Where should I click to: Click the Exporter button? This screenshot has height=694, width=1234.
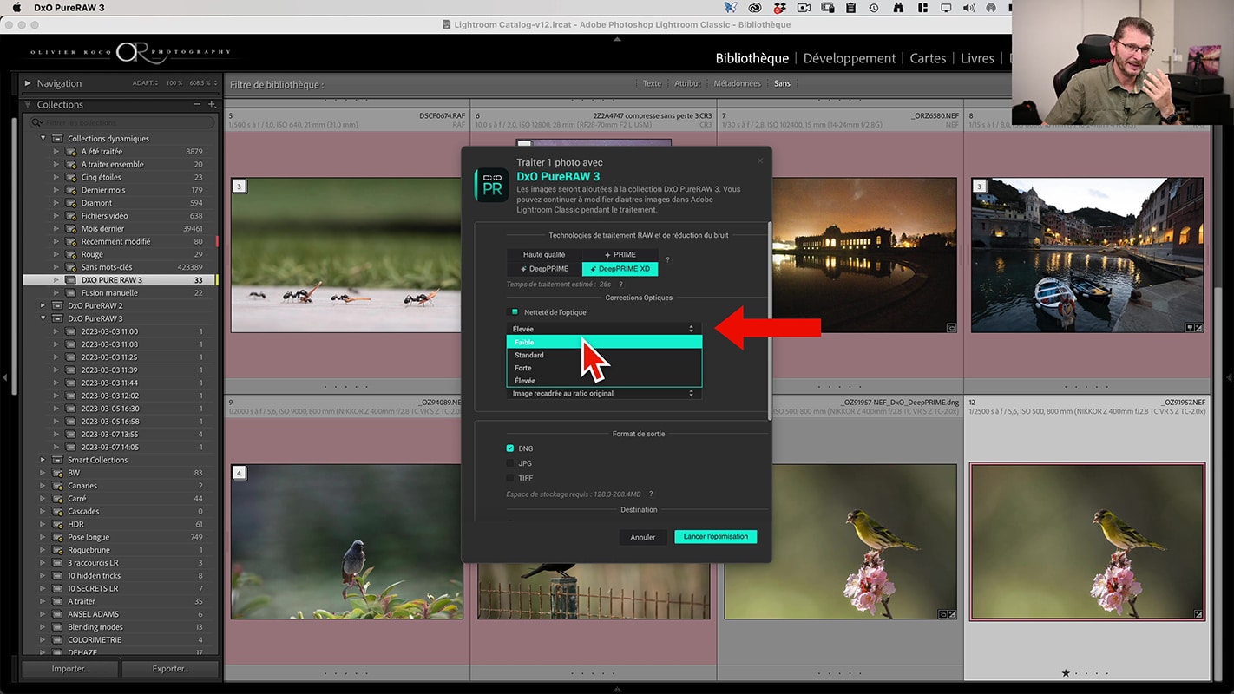pos(170,669)
